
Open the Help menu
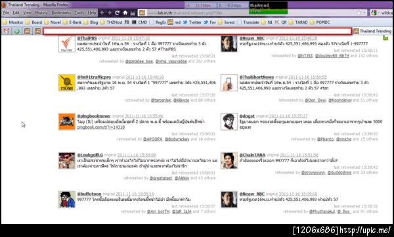[92, 12]
